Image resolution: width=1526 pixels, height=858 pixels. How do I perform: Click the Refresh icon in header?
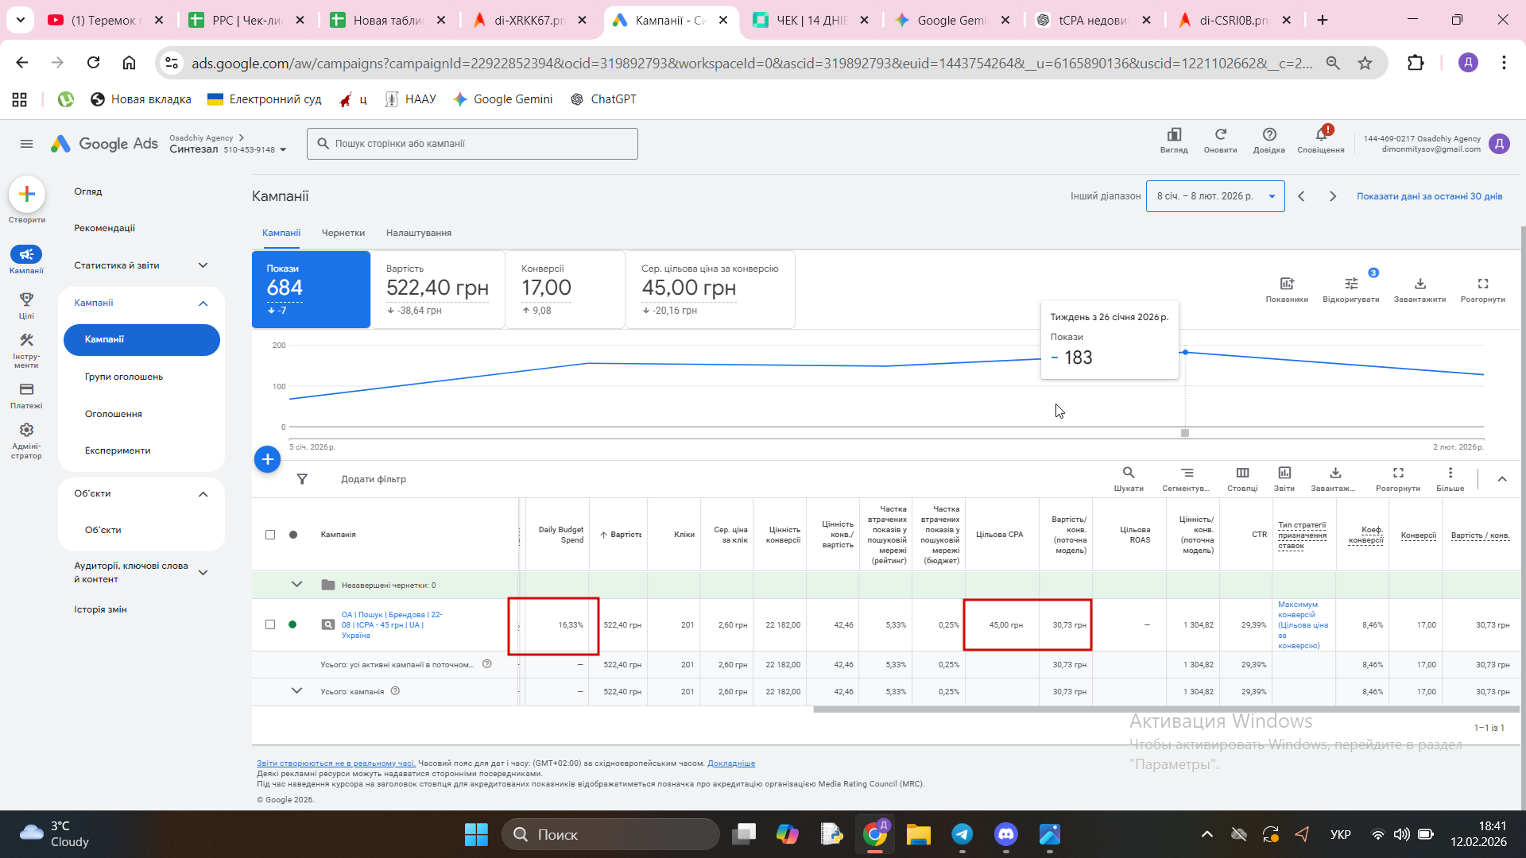coord(1220,136)
